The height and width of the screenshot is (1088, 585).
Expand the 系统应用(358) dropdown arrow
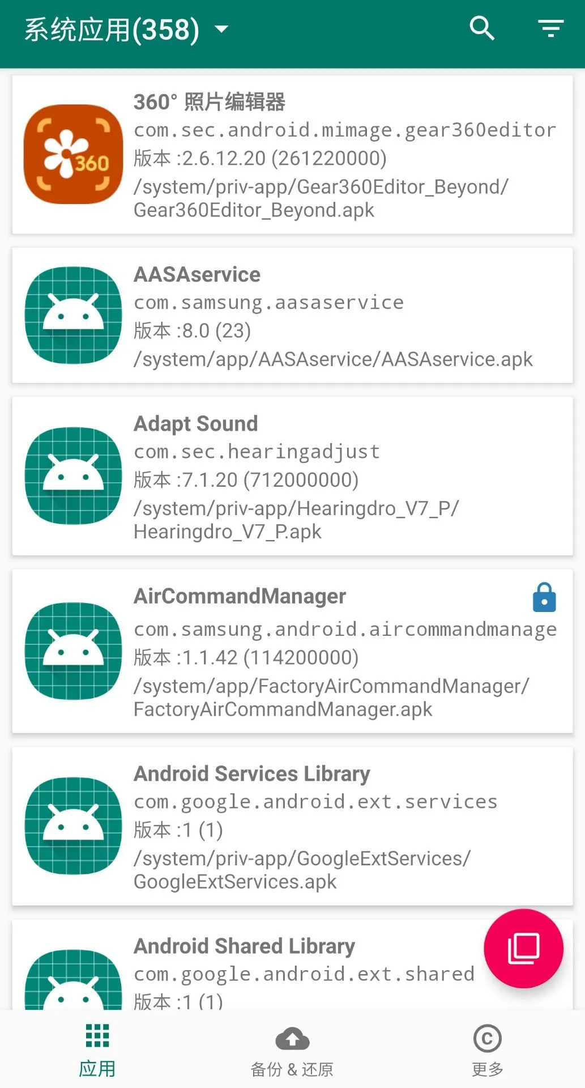pyautogui.click(x=222, y=29)
